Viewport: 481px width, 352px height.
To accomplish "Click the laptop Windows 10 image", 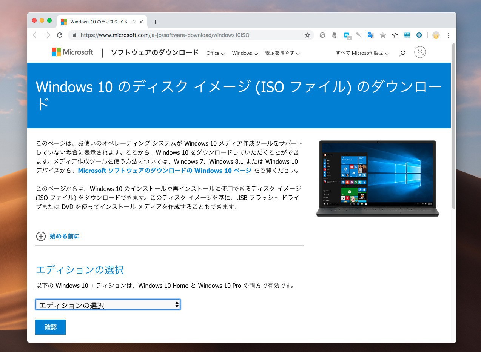I will [378, 178].
